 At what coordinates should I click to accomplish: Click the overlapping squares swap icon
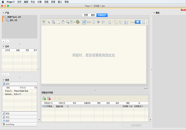(120, 22)
